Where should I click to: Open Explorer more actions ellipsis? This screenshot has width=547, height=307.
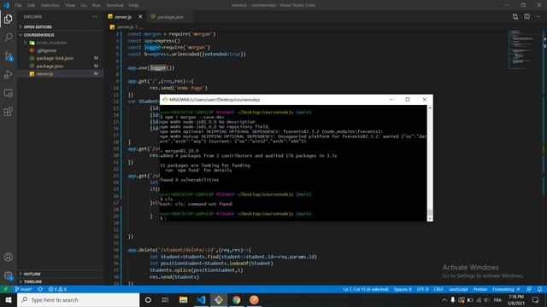pyautogui.click(x=95, y=17)
